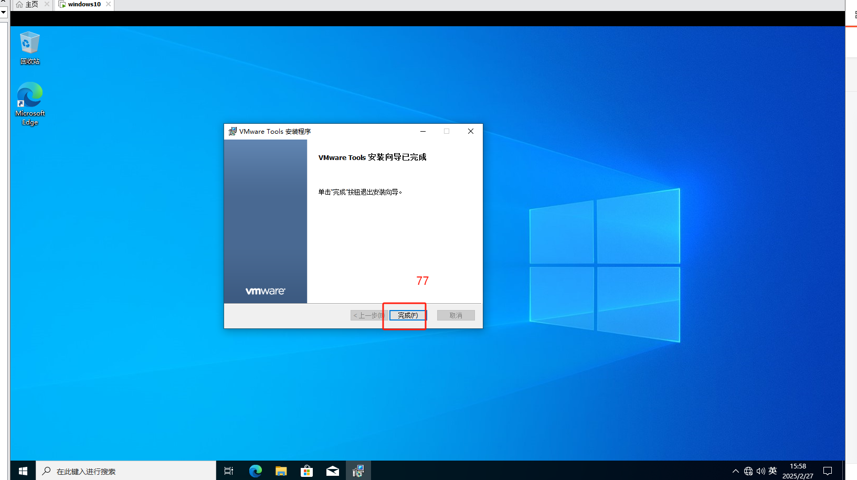
Task: Click inside the taskbar search field
Action: coord(126,471)
